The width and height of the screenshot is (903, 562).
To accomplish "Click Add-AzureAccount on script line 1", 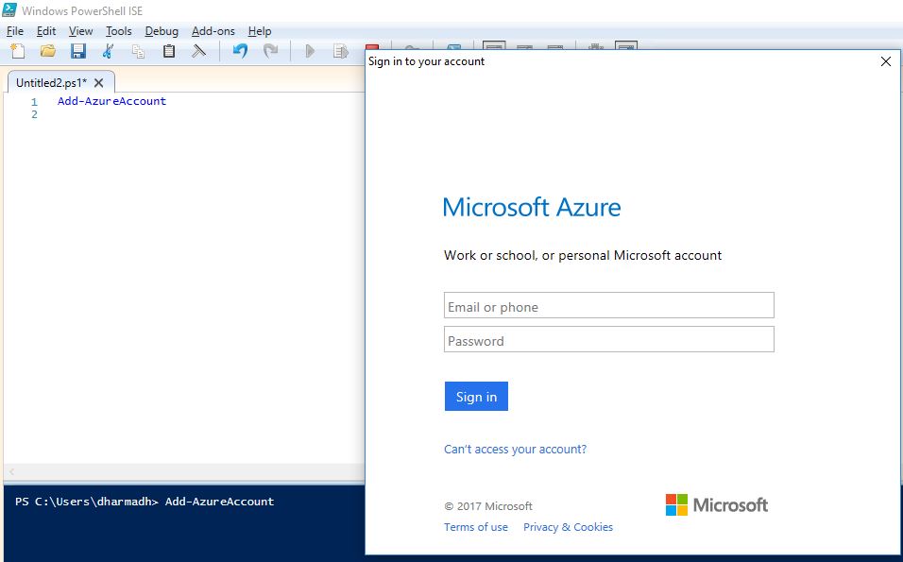I will 111,101.
